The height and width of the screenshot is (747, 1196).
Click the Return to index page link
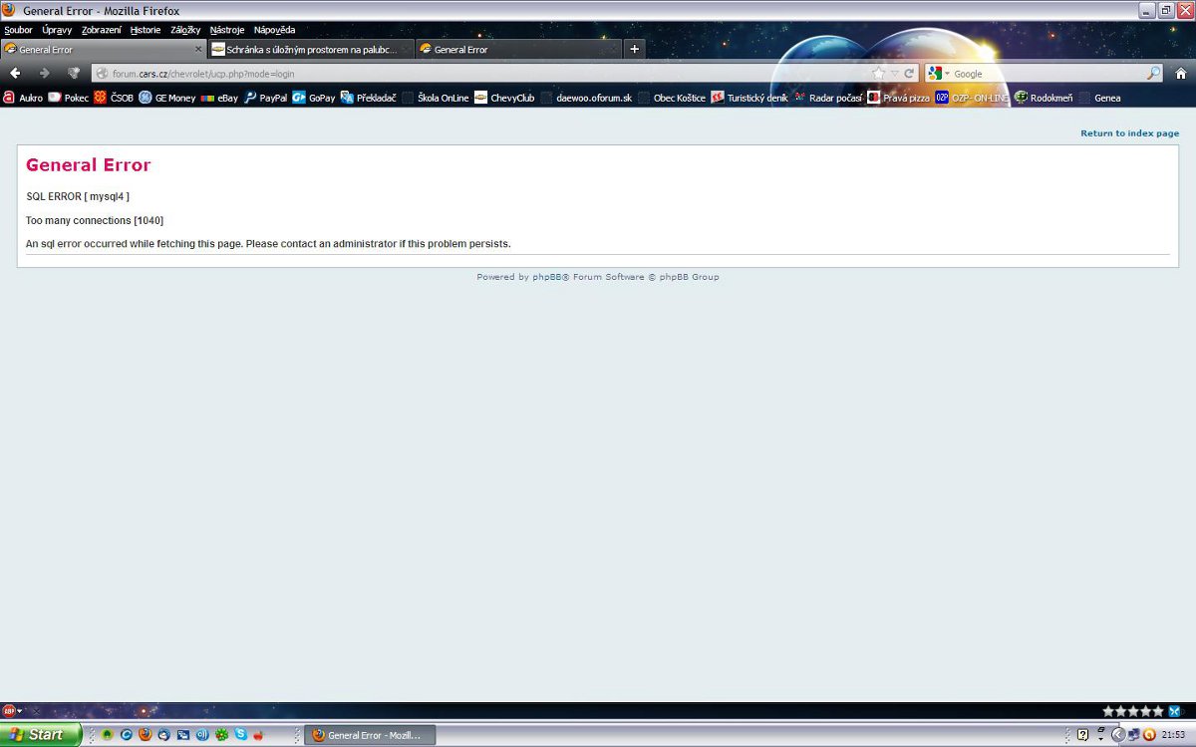pos(1129,133)
